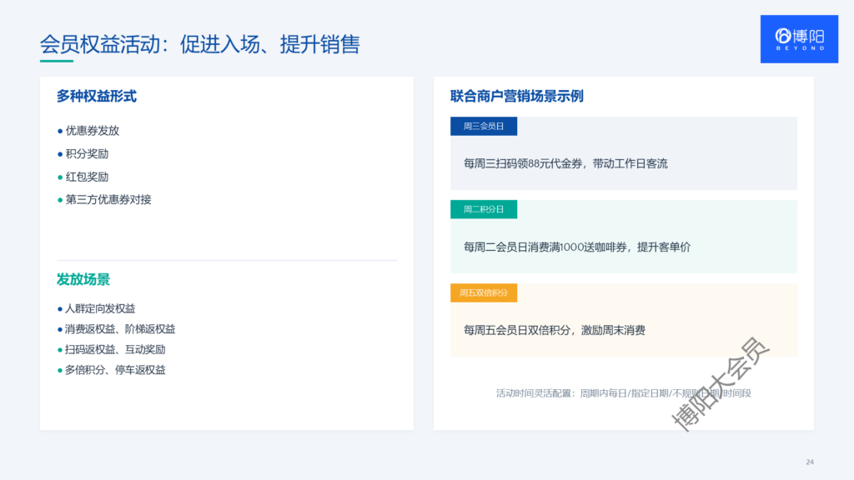Screen dimensions: 854x480
Task: Select the text 每周二会员日消费满1000送咖啡券
Action: click(545, 247)
